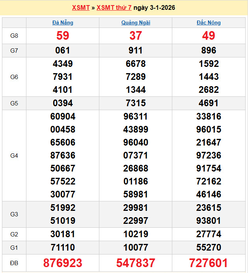Open the XSMT link in the header
The width and height of the screenshot is (248, 273).
tap(81, 8)
